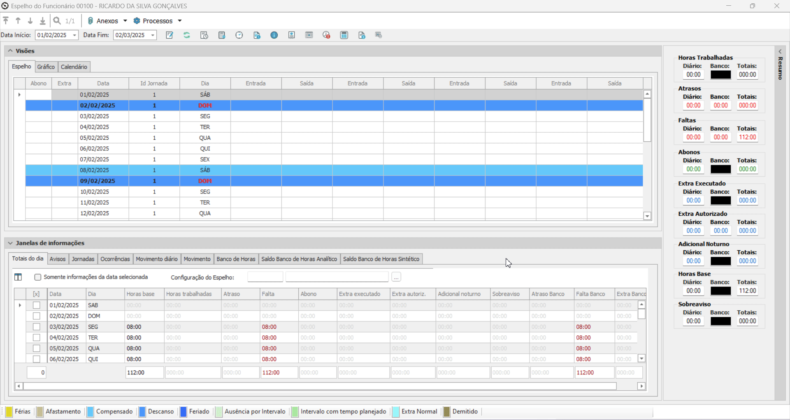Click the [x] select-all column header
The image size is (790, 420).
coord(36,294)
